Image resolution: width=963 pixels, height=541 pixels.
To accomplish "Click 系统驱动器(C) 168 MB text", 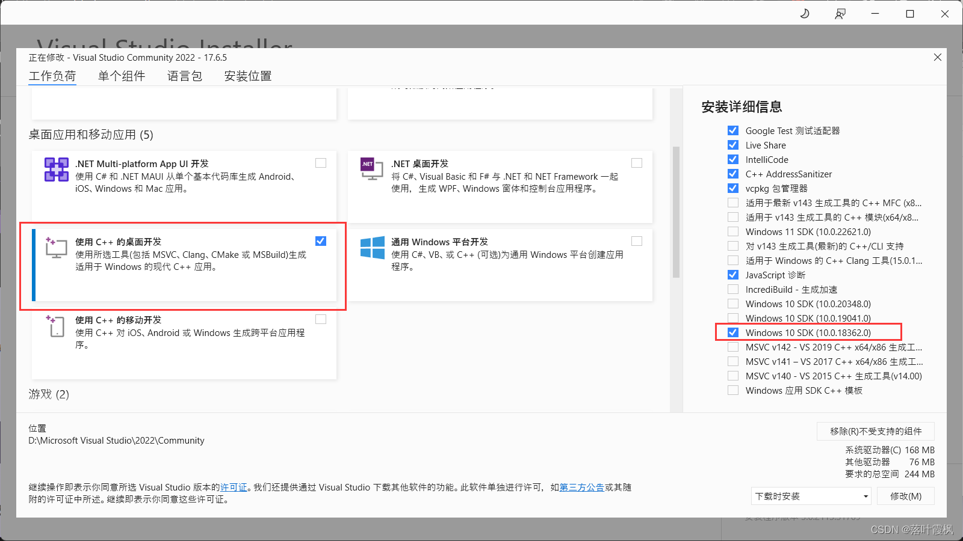I will click(890, 450).
